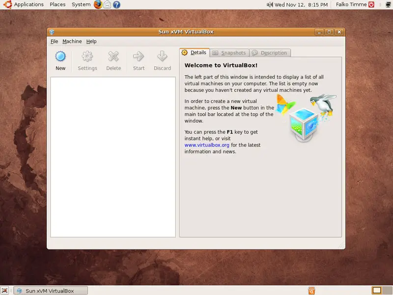Screen dimensions: 393x295
Task: Launch Firefox from the top panel
Action: [x=98, y=4]
